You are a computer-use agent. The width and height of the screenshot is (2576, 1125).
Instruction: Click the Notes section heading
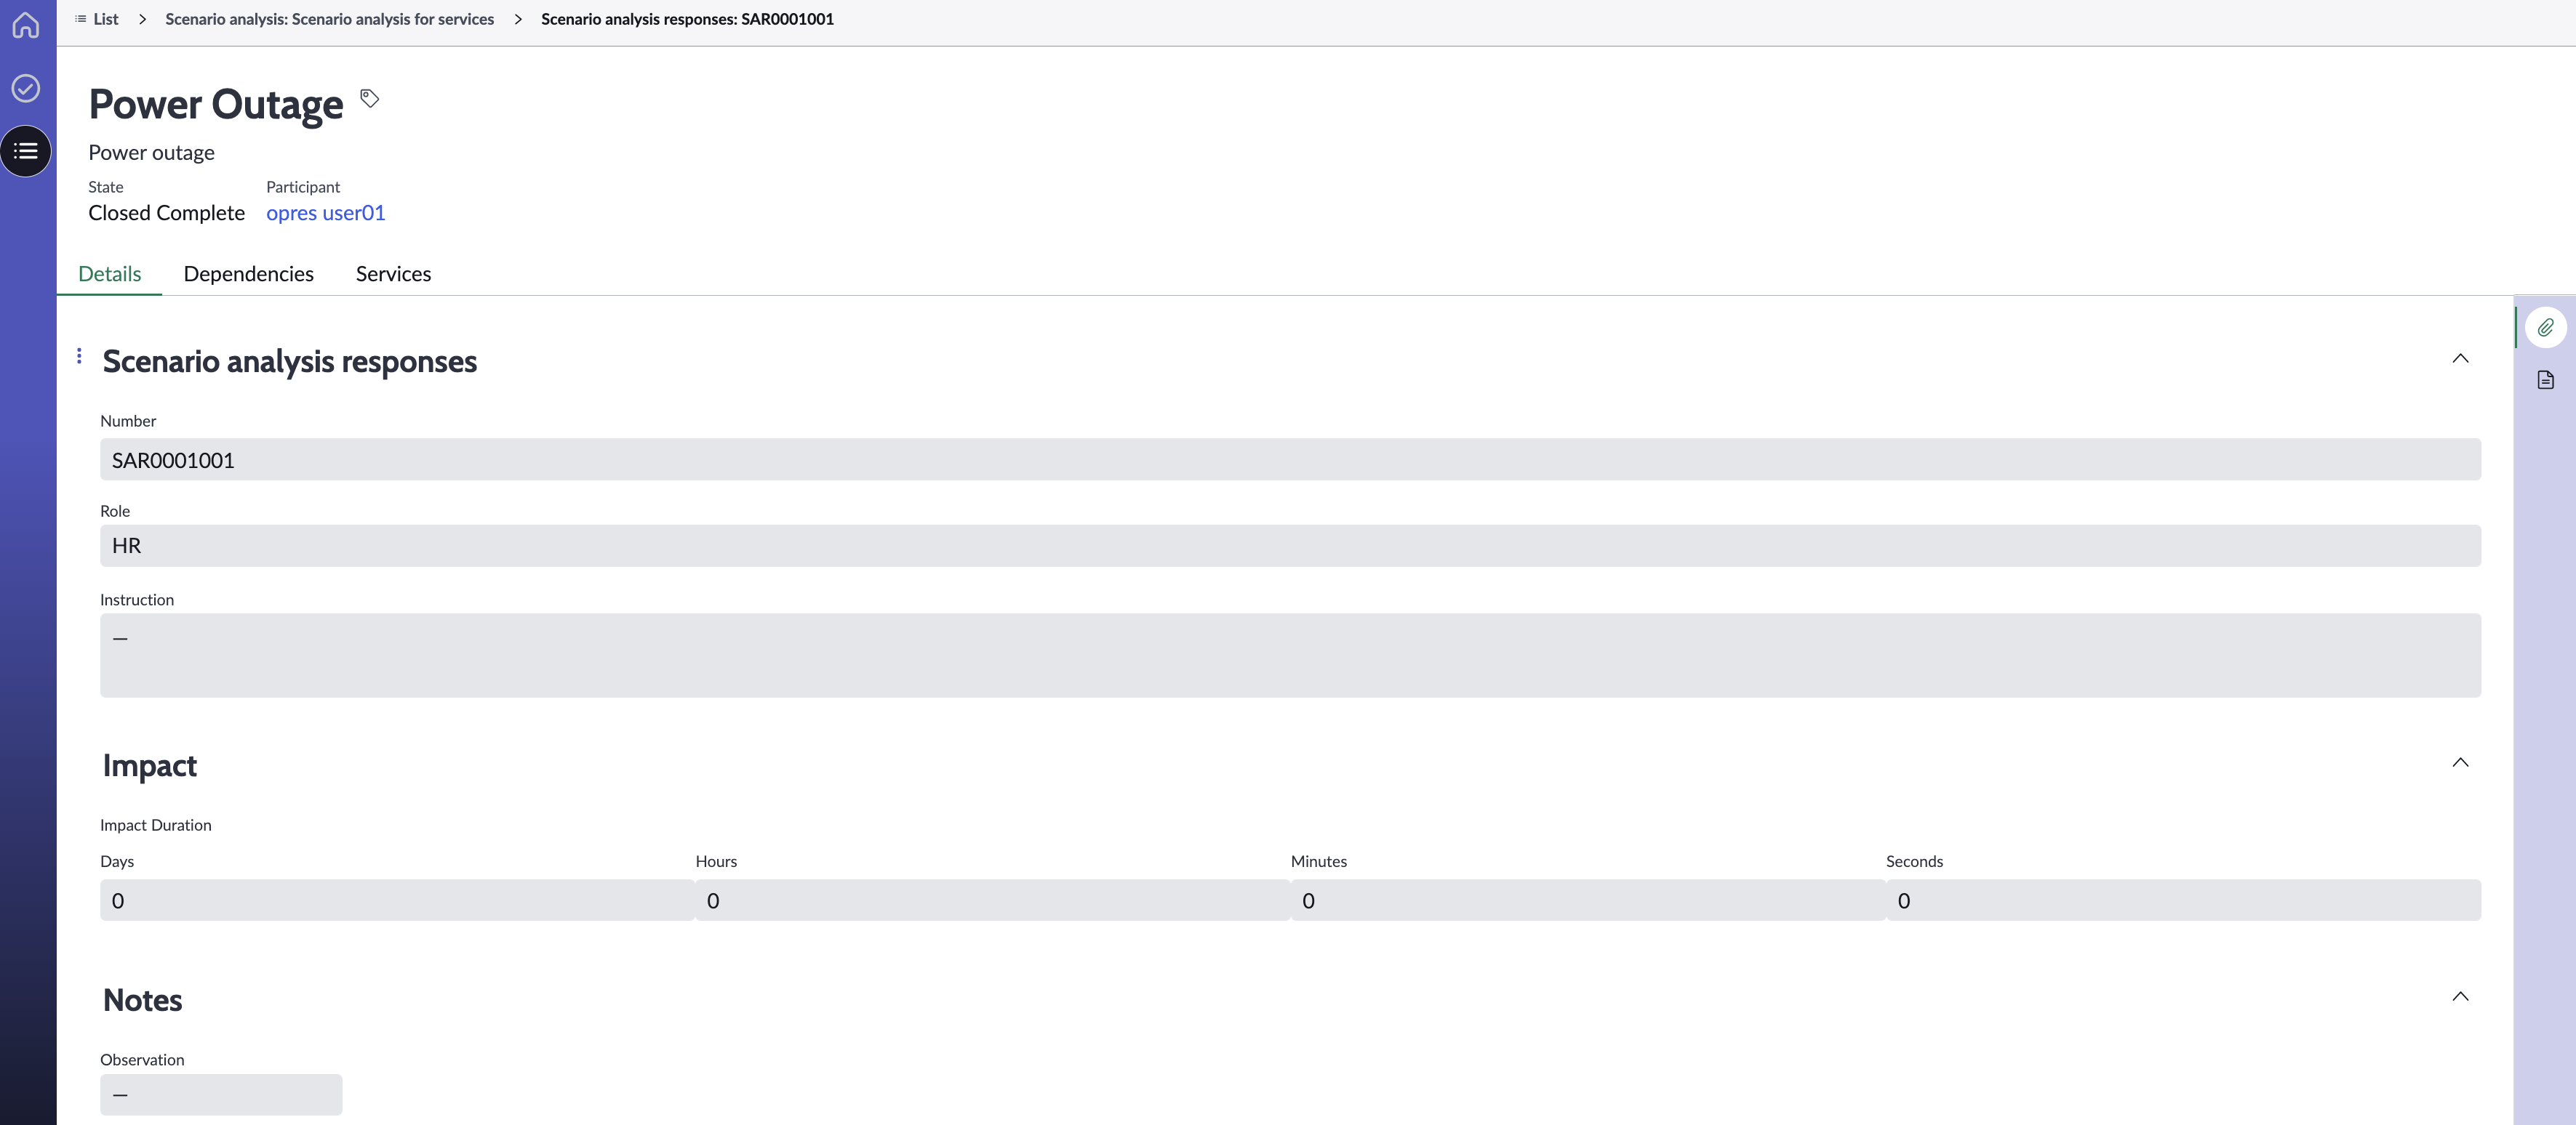[142, 1000]
